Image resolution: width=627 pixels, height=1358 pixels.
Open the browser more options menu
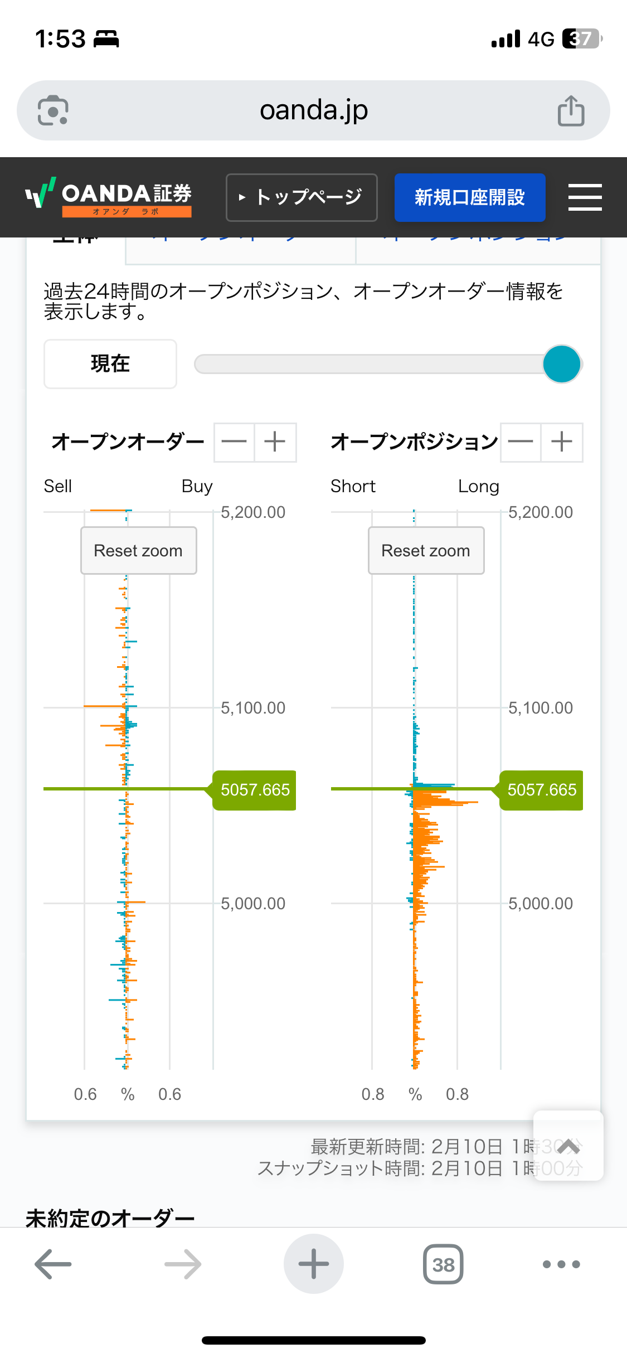(x=561, y=1264)
